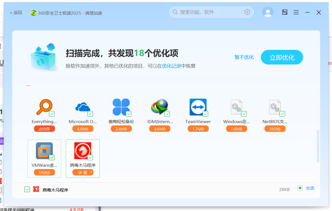Image resolution: width=332 pixels, height=211 pixels.
Task: Uncheck the NetBIOS支... item checkbox
Action: point(282,114)
